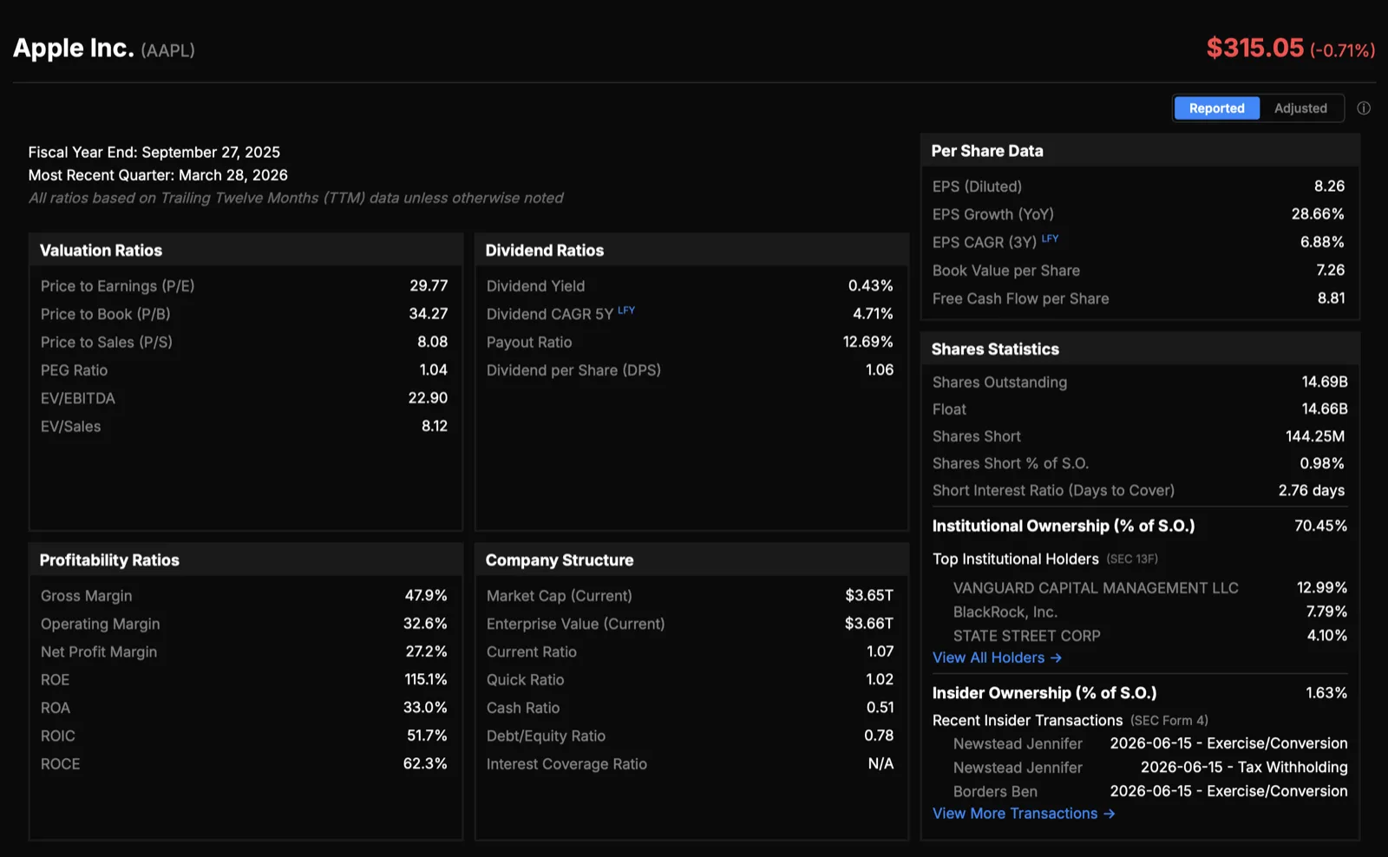Click the Per Share Data header

[x=1140, y=151]
